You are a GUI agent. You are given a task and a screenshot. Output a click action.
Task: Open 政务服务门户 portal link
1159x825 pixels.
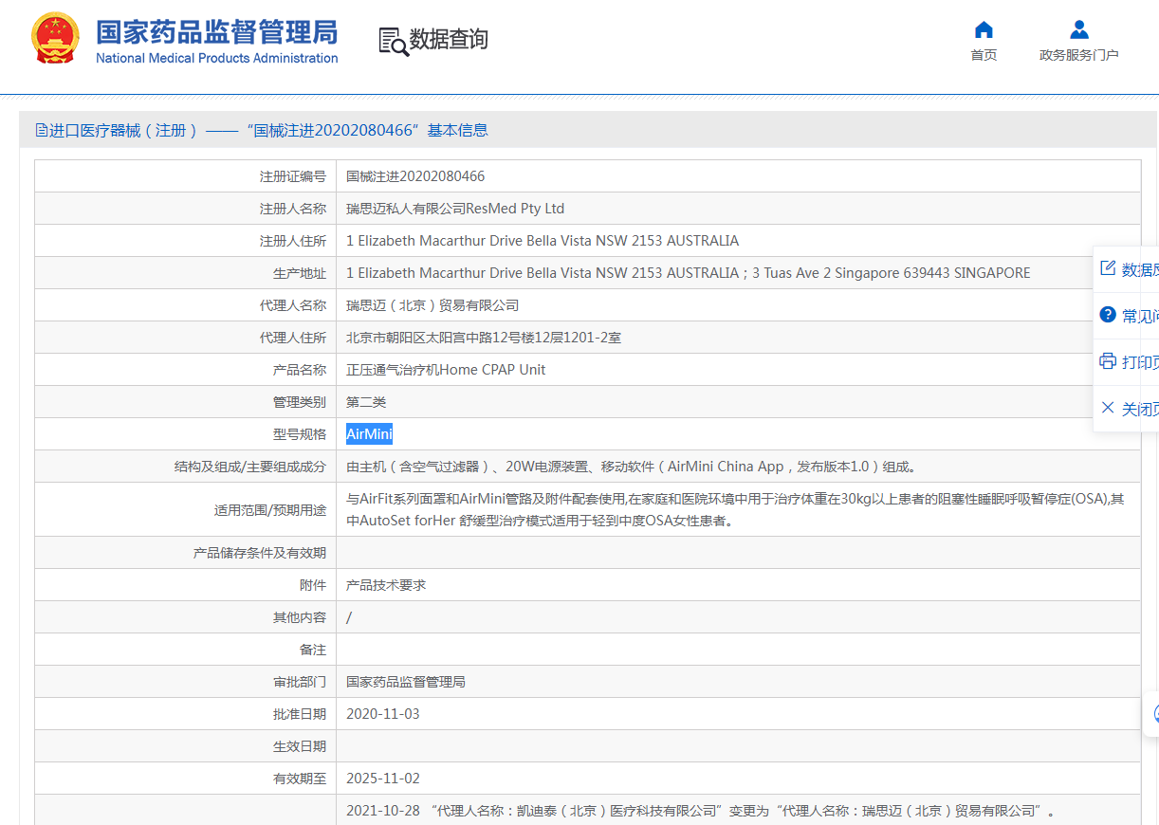tap(1078, 55)
